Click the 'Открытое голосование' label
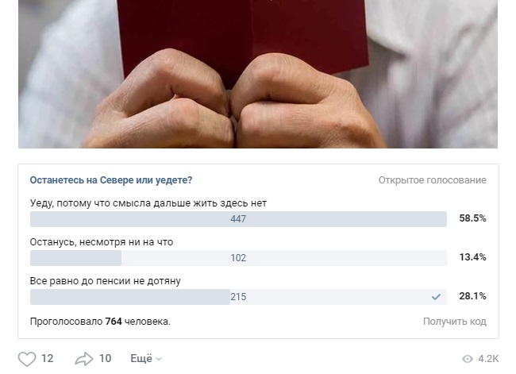 [x=432, y=180]
